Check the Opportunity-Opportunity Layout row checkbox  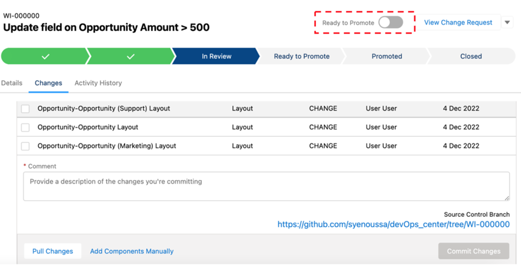[25, 127]
